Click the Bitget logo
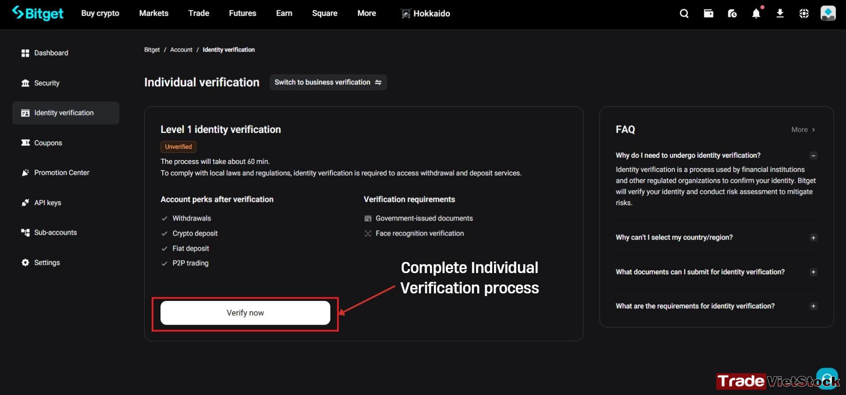This screenshot has height=395, width=846. click(x=38, y=13)
